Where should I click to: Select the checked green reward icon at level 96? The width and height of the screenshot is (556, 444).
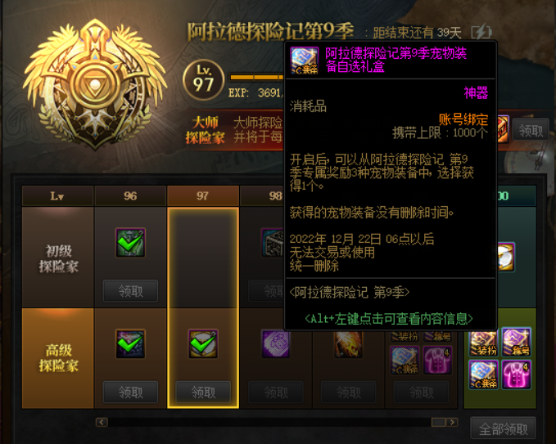tap(130, 243)
